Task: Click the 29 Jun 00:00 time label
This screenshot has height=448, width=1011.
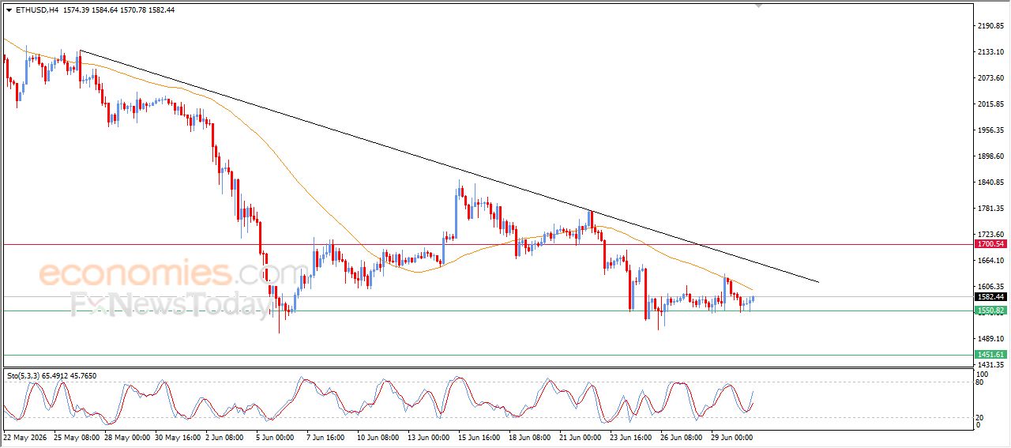Action: 734,436
